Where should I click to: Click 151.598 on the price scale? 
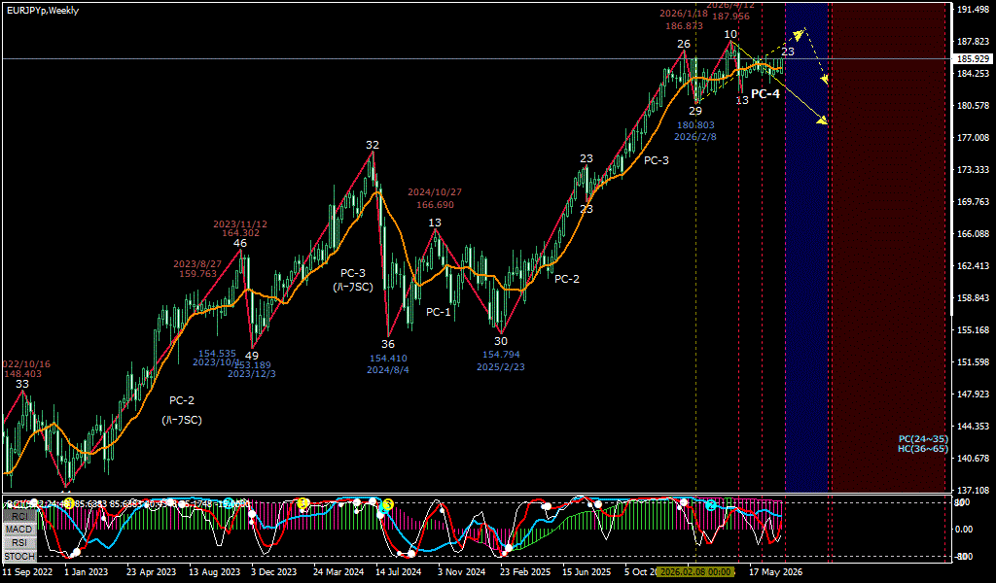point(975,361)
